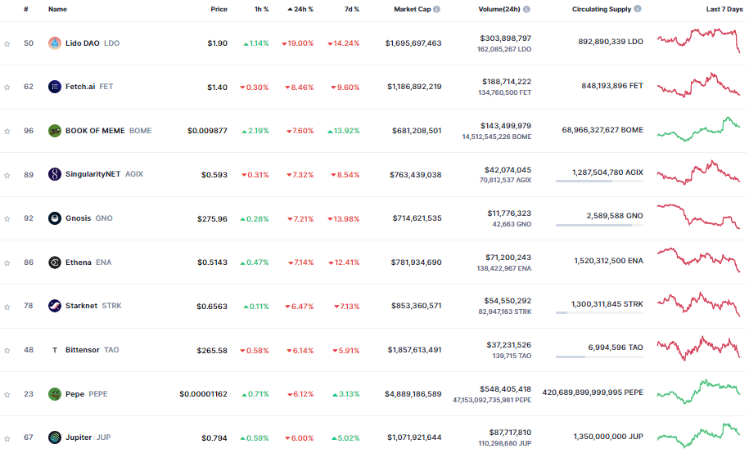Image resolution: width=749 pixels, height=453 pixels.
Task: Add Fetch.ai to watchlist star
Action: [7, 87]
